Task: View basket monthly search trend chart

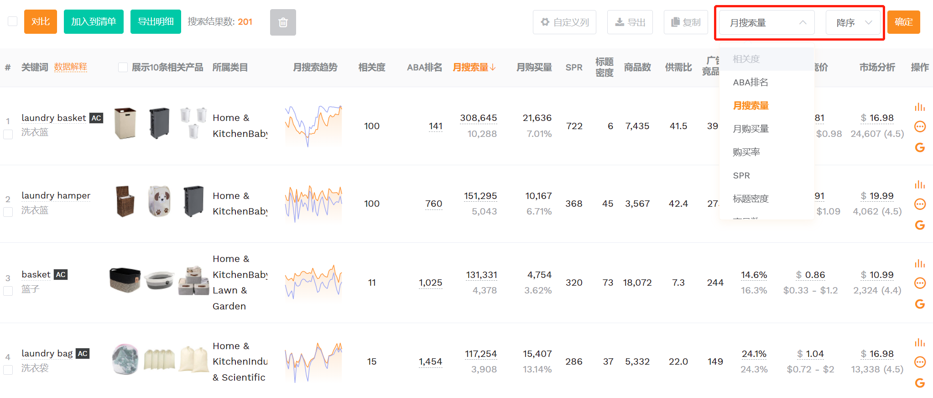Action: coord(313,283)
